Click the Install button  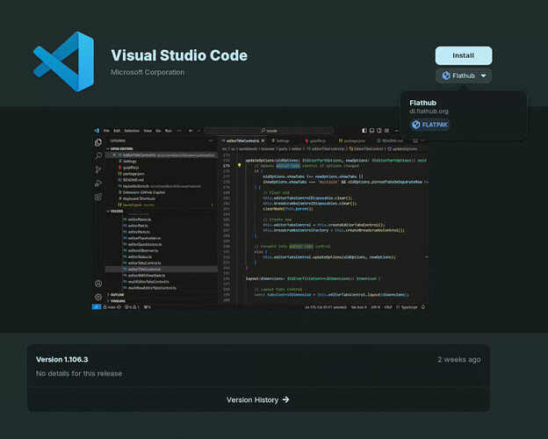click(x=464, y=55)
